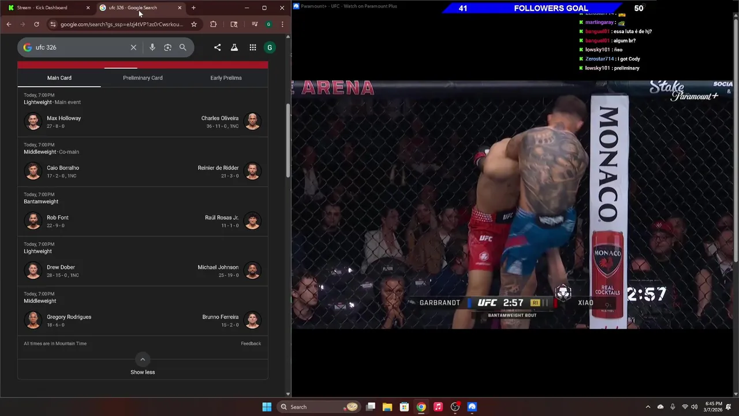Select the ufc 326 Google Search tab
The width and height of the screenshot is (739, 416).
(x=140, y=8)
